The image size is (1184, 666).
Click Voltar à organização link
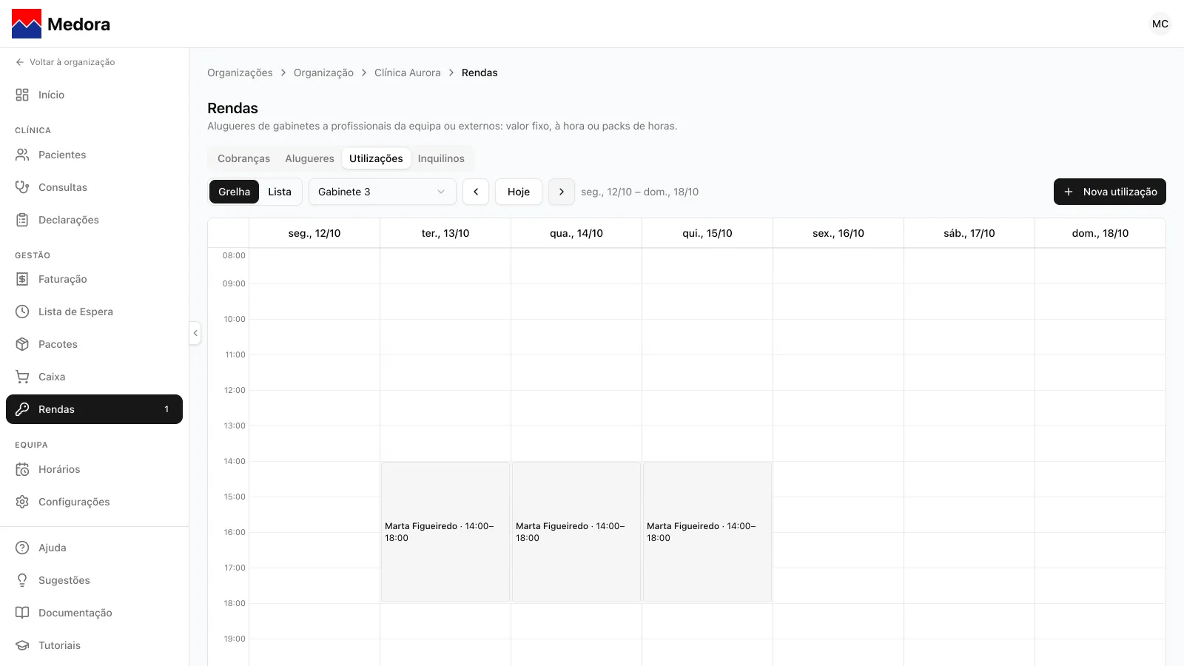65,62
